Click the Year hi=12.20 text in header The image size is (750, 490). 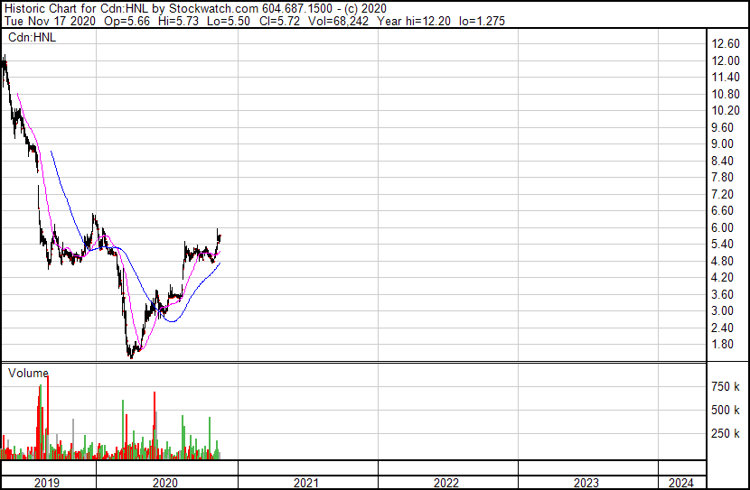414,21
